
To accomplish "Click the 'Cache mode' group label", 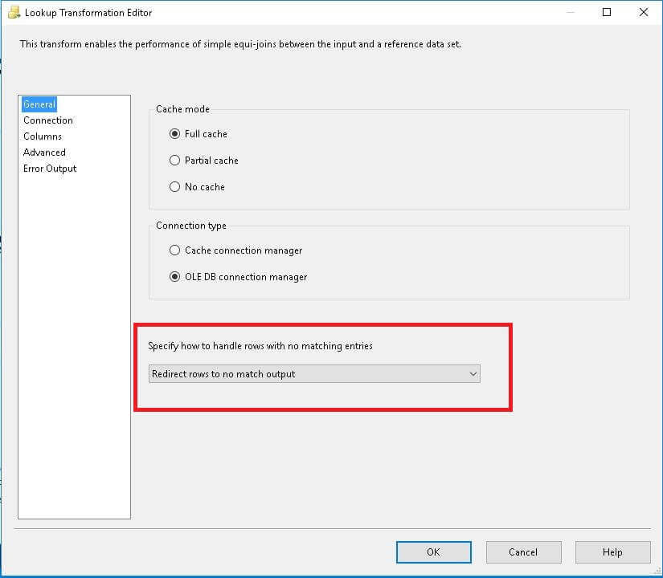I will tap(182, 109).
